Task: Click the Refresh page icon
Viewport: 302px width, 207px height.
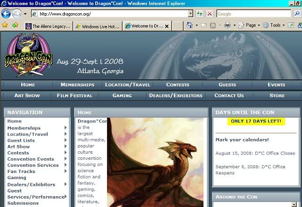Action: pyautogui.click(x=200, y=14)
